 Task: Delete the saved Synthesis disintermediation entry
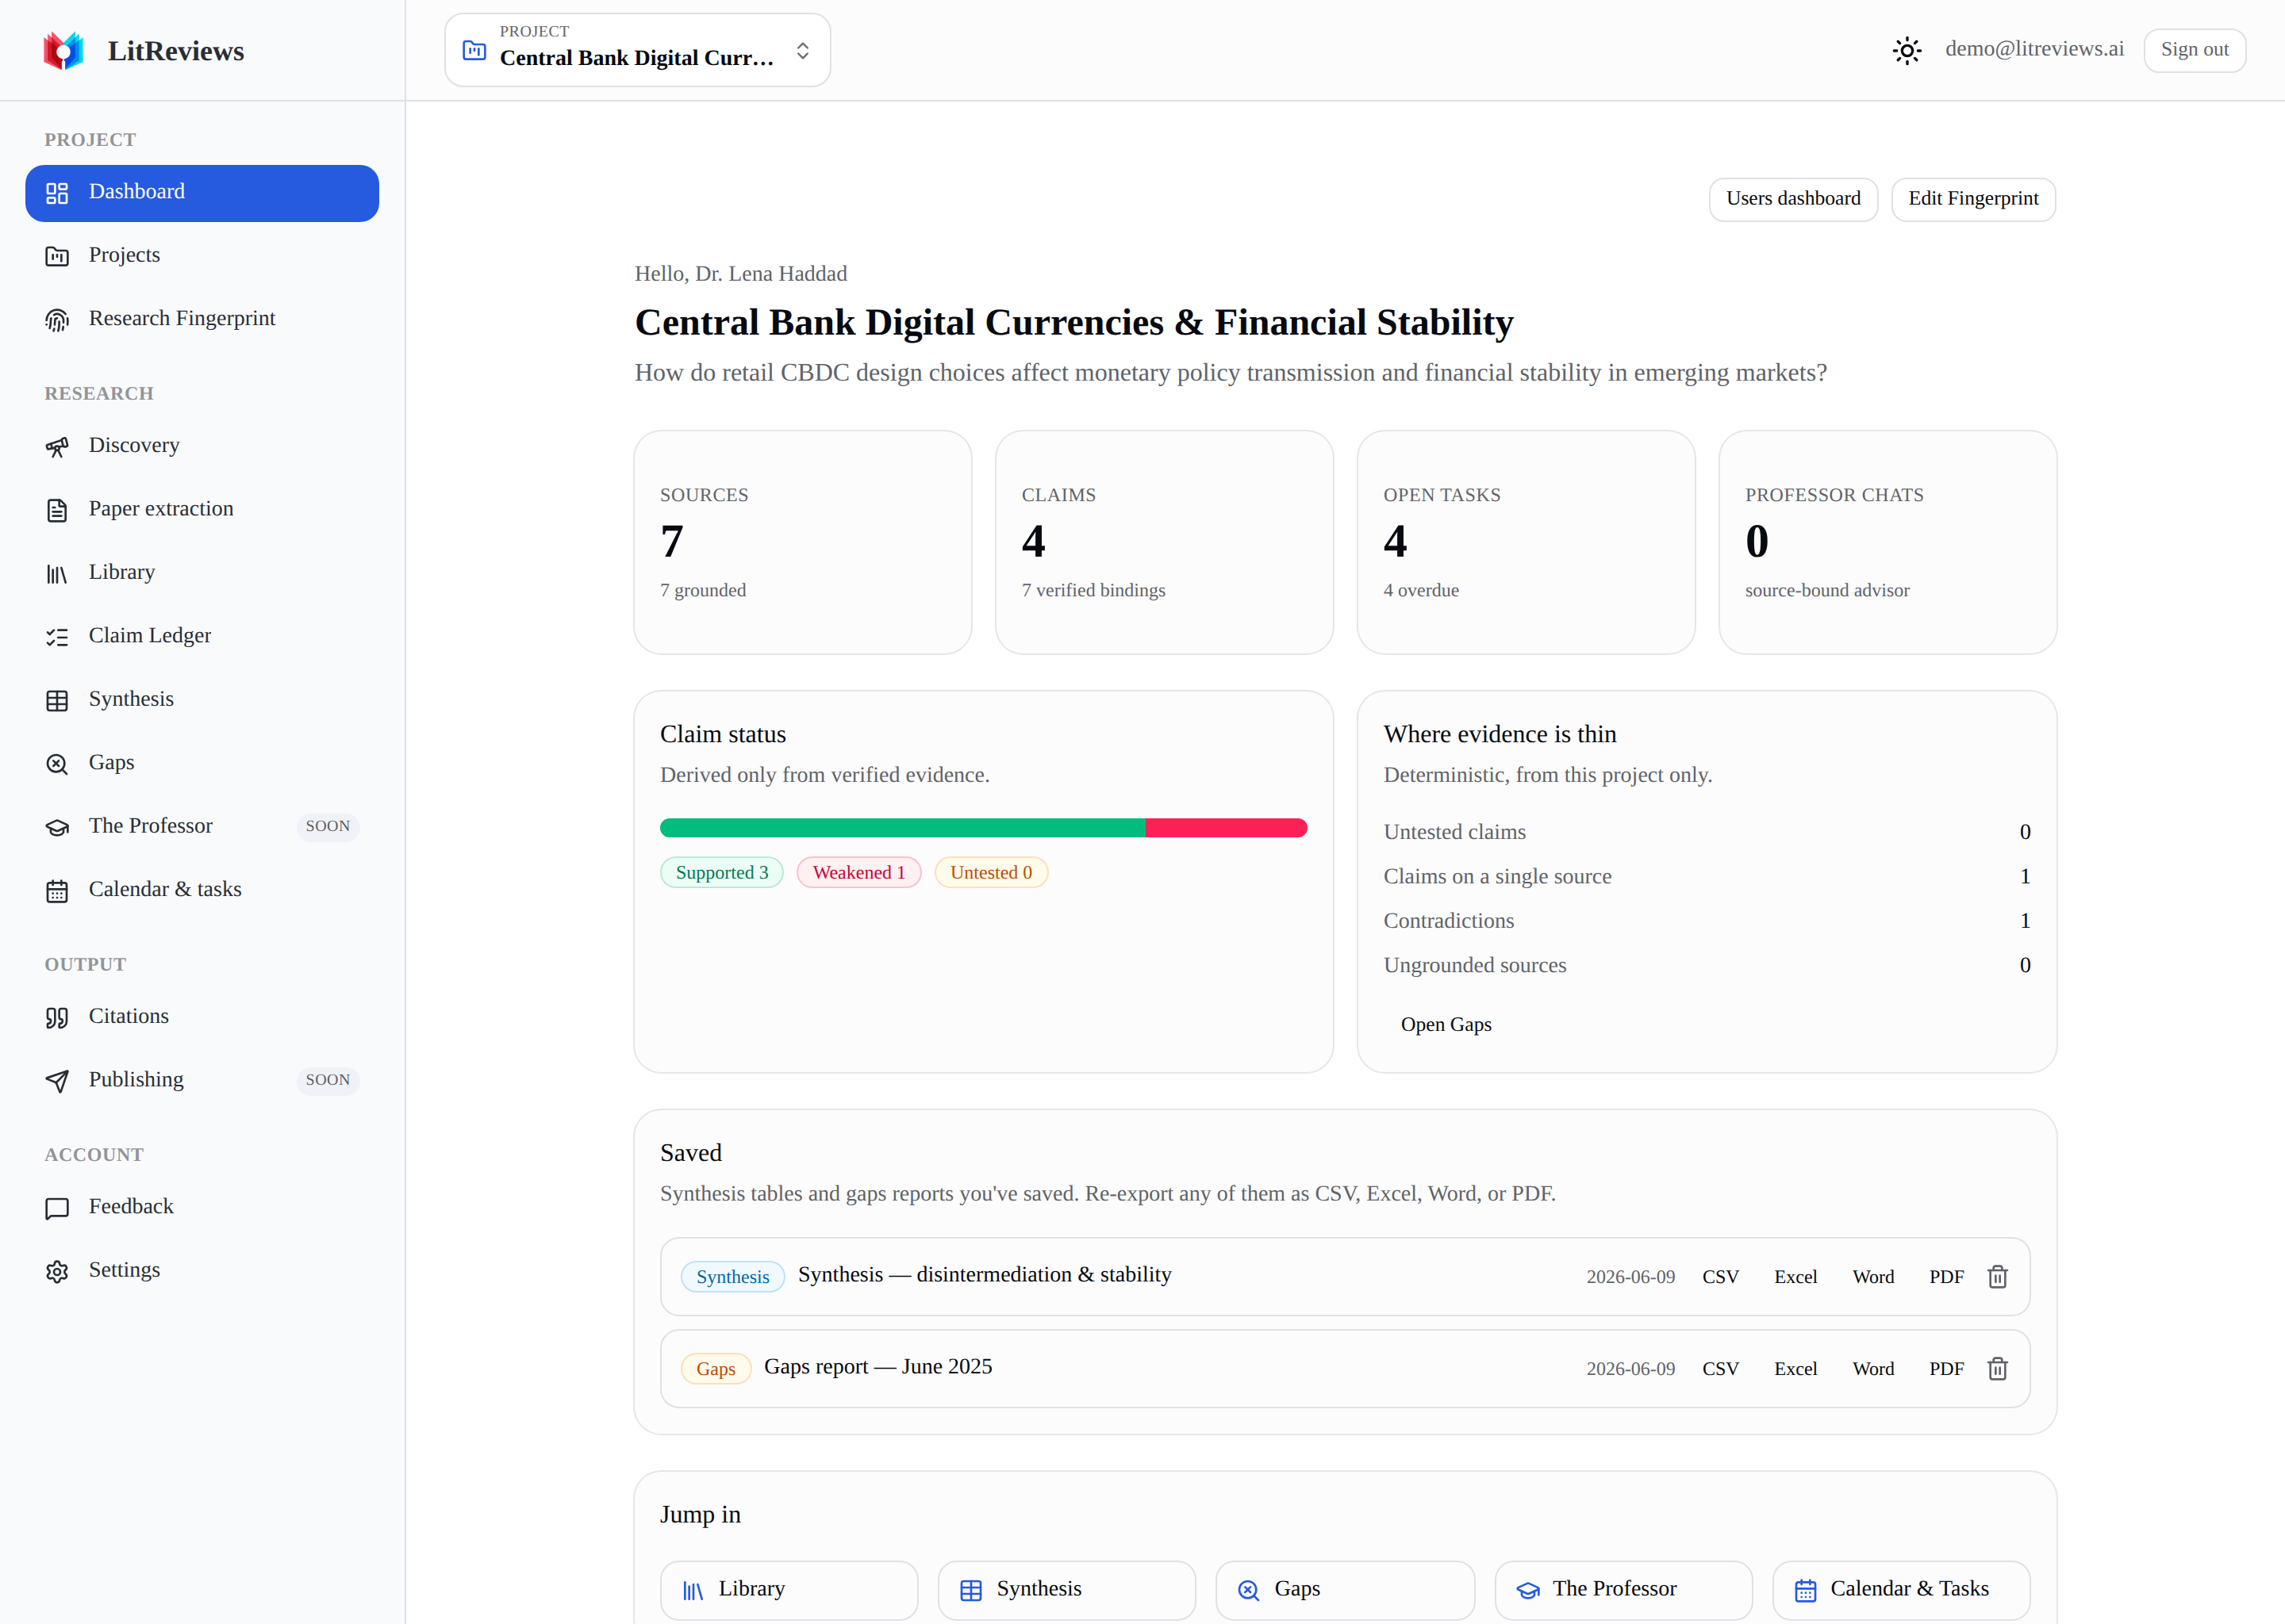[x=1997, y=1277]
